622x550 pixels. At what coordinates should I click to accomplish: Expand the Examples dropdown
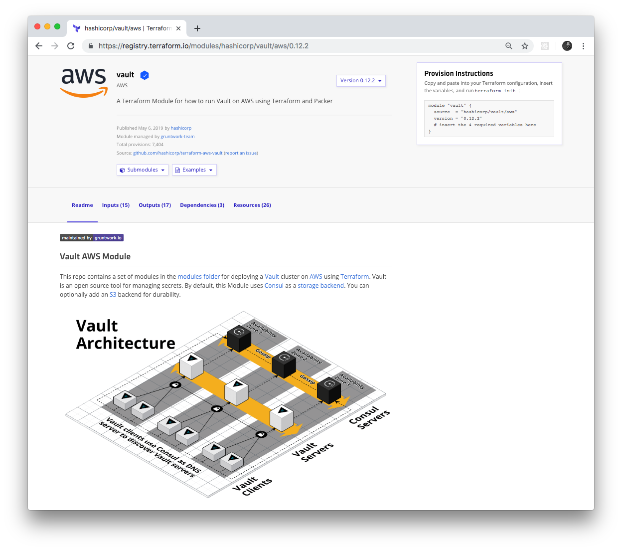click(194, 170)
